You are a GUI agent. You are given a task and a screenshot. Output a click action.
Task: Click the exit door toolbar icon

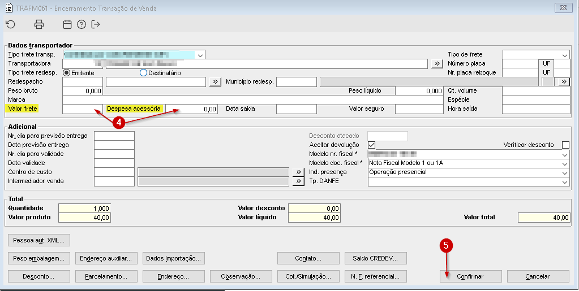(96, 24)
